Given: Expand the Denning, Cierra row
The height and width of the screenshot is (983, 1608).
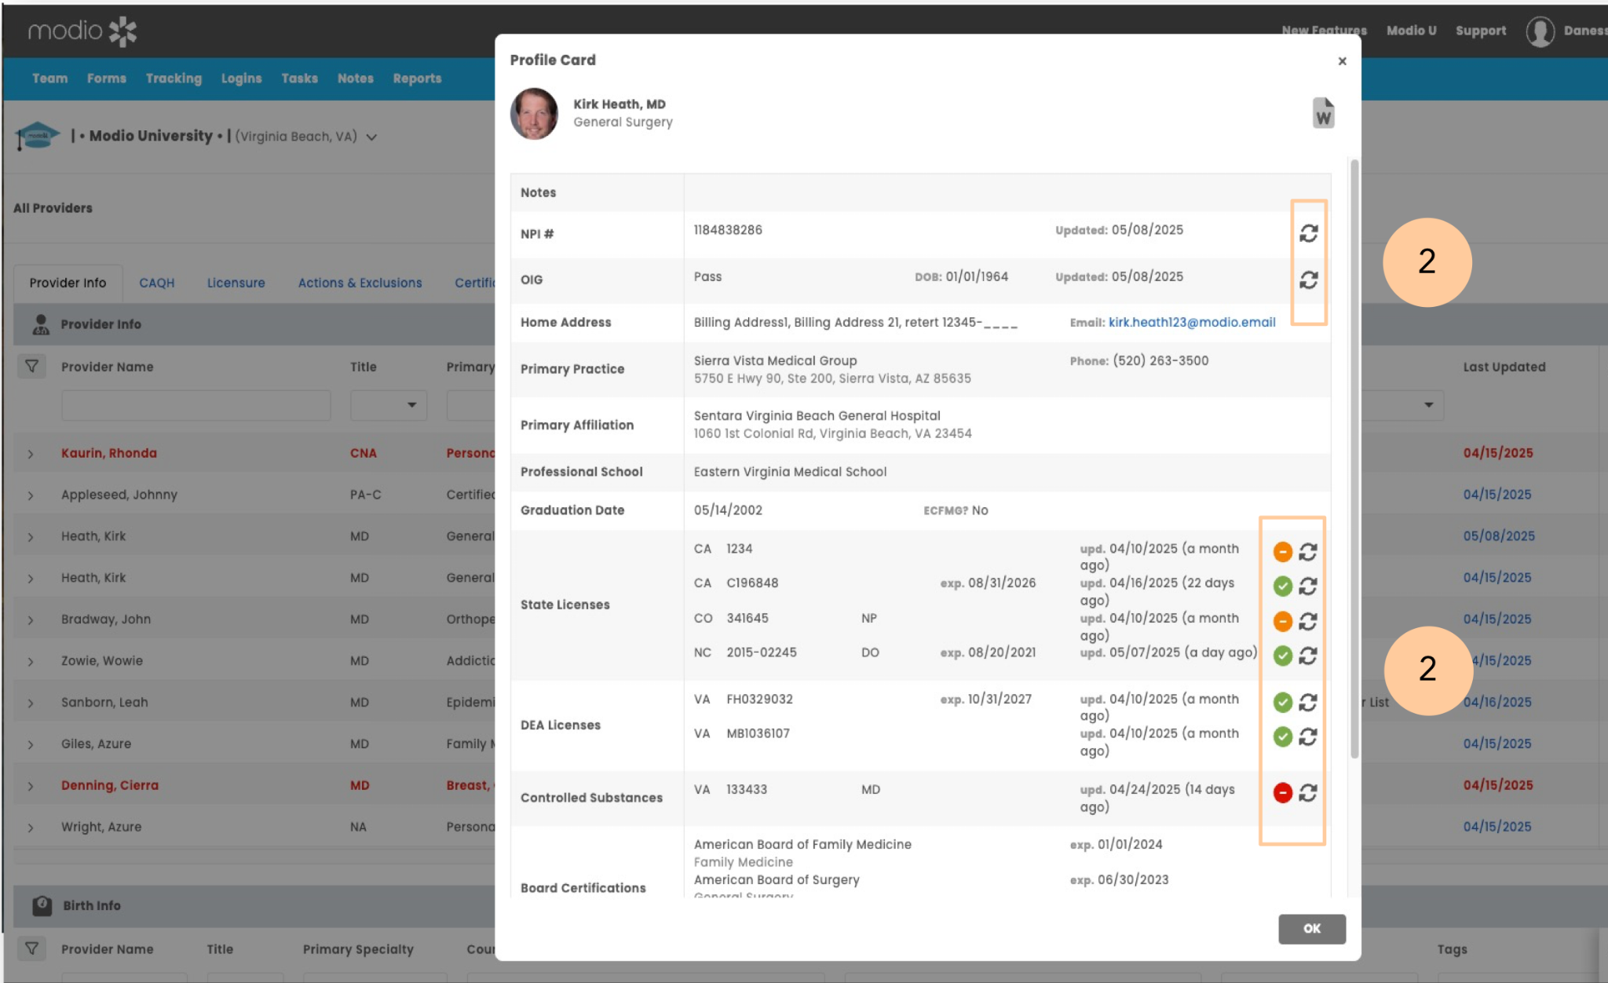Looking at the screenshot, I should point(31,786).
